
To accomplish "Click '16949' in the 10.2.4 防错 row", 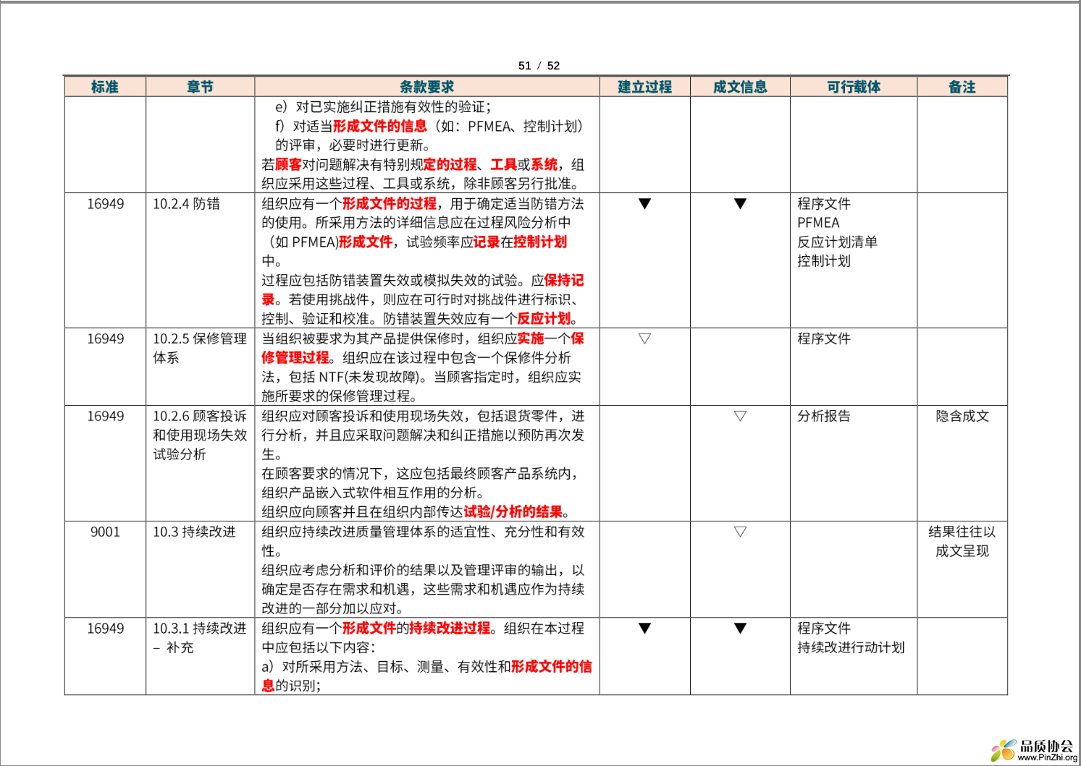I will 106,204.
